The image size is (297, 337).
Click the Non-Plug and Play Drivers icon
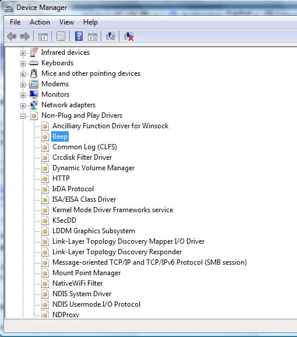pos(34,115)
